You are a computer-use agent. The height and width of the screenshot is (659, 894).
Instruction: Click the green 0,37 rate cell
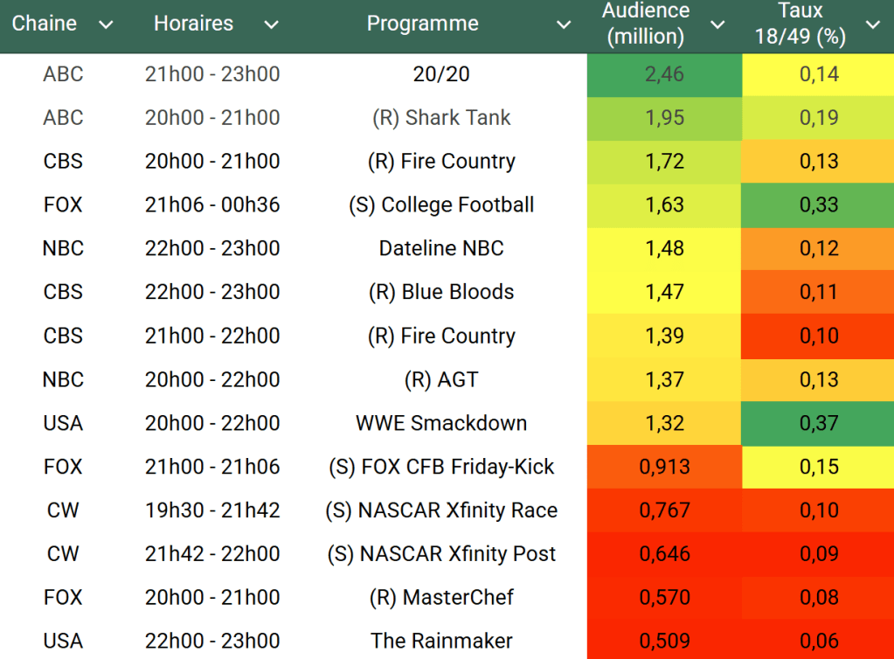(x=818, y=423)
